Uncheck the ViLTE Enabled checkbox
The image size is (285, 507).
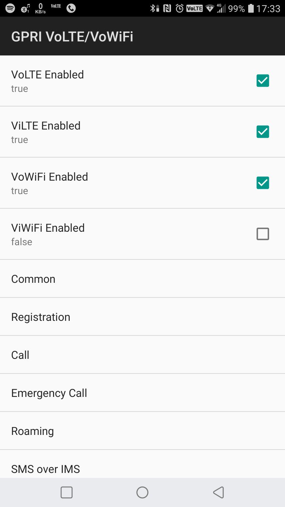pyautogui.click(x=263, y=132)
